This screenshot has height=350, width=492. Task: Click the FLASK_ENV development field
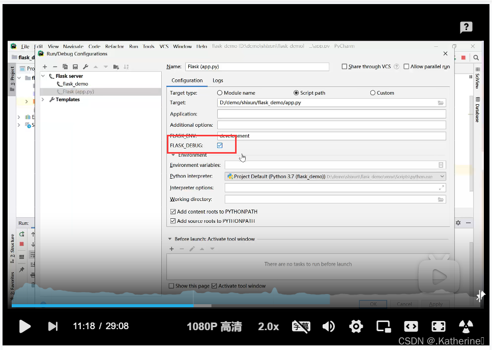pyautogui.click(x=331, y=136)
